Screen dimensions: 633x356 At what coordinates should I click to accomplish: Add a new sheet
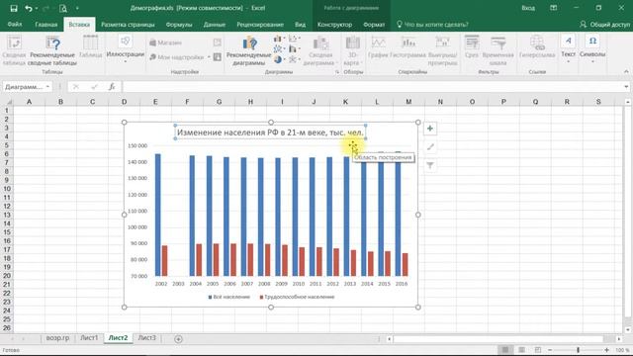(178, 339)
